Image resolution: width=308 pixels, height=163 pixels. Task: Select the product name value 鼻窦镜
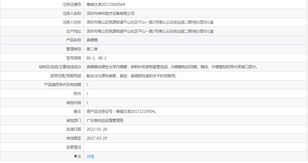pyautogui.click(x=92, y=40)
